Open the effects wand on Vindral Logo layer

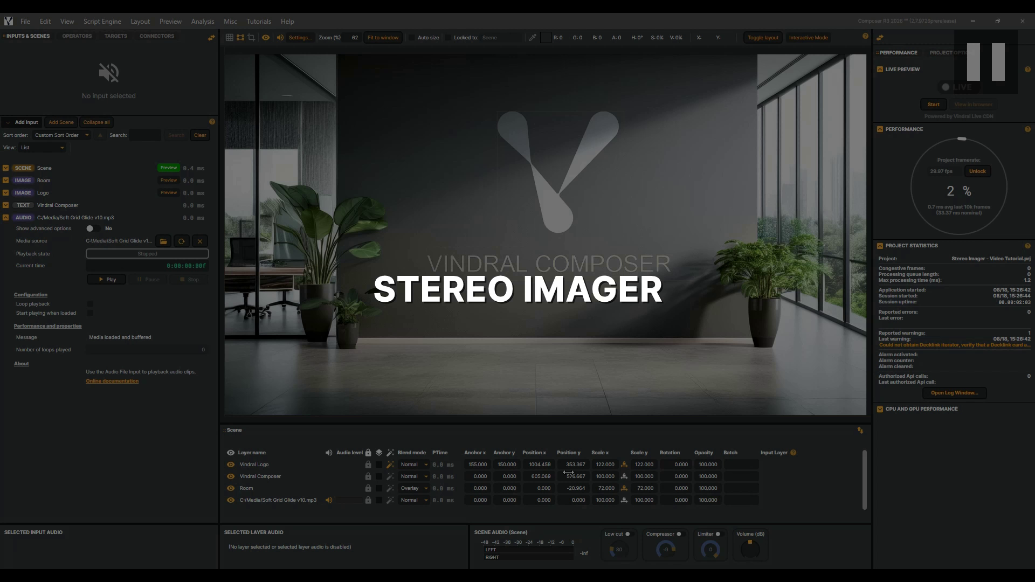pos(390,465)
